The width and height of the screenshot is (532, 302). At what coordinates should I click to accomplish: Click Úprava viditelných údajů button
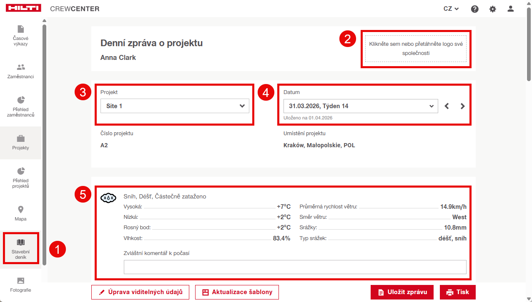(140, 292)
